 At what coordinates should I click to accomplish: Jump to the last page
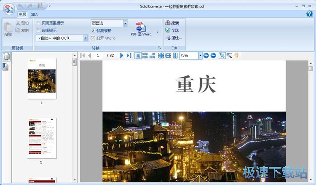click(129, 56)
